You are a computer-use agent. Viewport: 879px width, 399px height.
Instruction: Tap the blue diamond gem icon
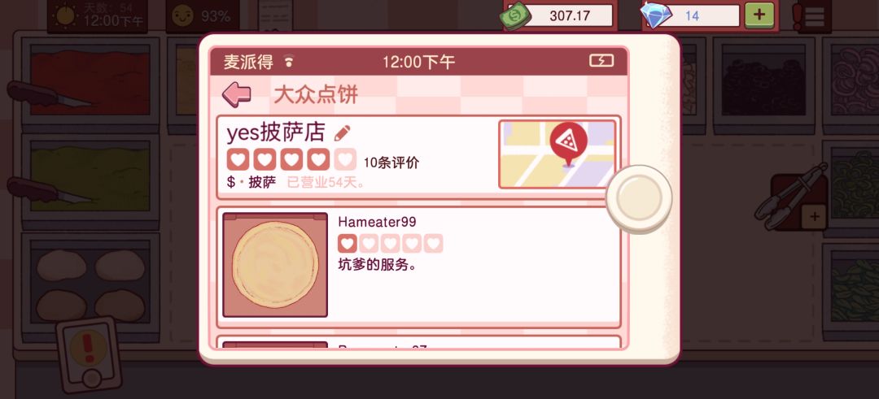655,15
